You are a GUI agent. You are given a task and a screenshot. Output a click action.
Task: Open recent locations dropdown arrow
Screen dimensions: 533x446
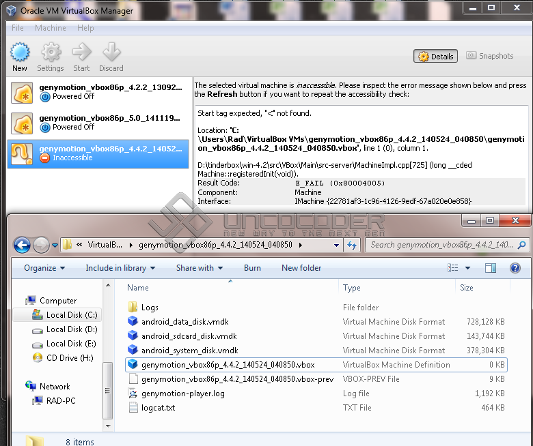pos(55,246)
